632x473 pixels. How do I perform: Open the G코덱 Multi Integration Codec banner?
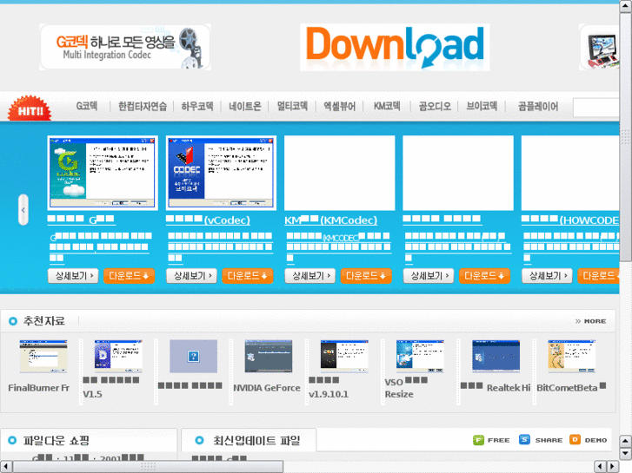click(125, 47)
